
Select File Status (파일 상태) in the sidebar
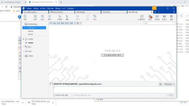point(34,28)
